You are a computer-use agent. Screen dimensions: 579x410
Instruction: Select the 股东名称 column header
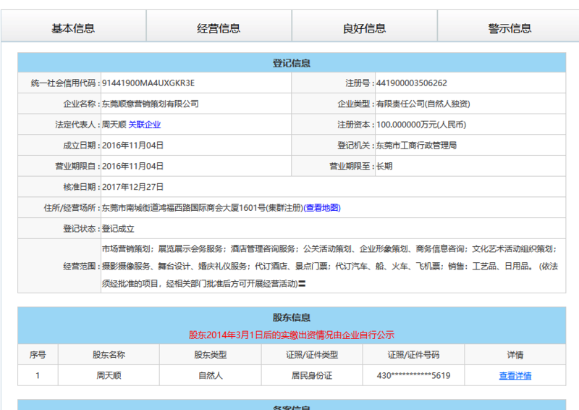pyautogui.click(x=109, y=355)
